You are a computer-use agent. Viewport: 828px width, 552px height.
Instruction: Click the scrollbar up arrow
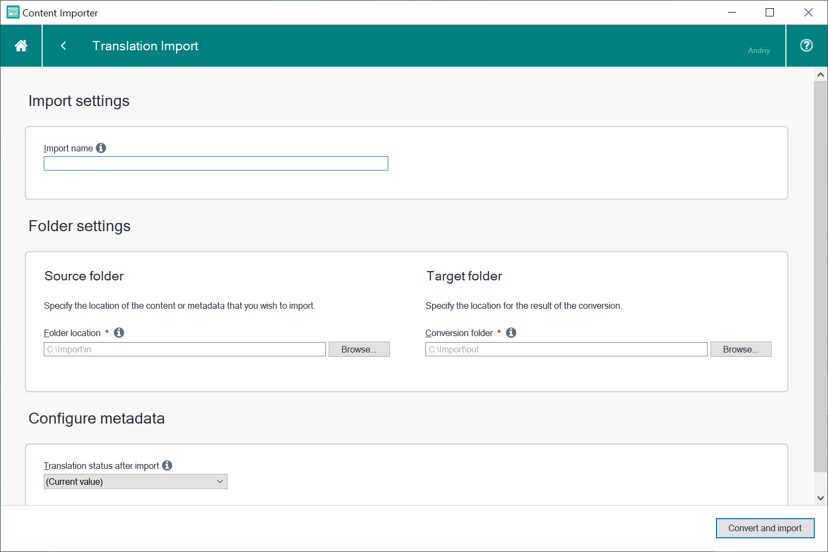pyautogui.click(x=820, y=74)
